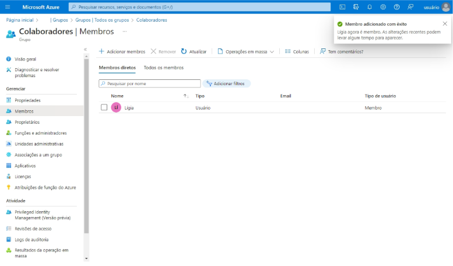Switch to Todos os membros tab

(163, 68)
